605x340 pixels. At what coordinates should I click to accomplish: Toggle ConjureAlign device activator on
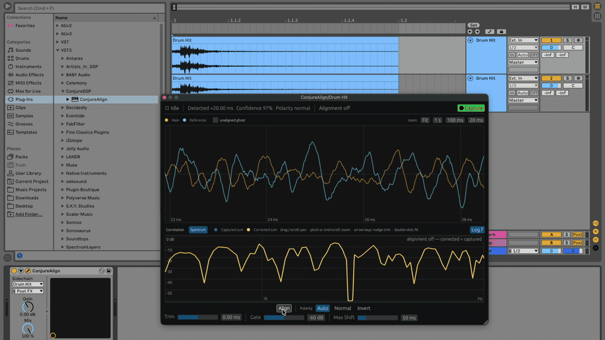14,271
